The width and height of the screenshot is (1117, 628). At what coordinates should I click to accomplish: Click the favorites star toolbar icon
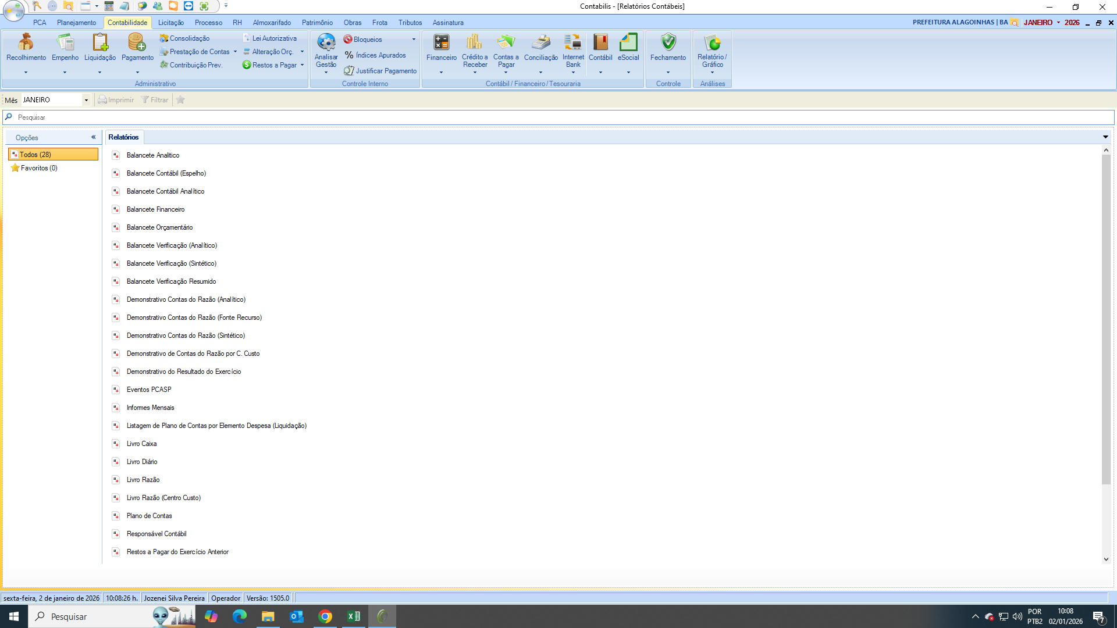(x=181, y=100)
